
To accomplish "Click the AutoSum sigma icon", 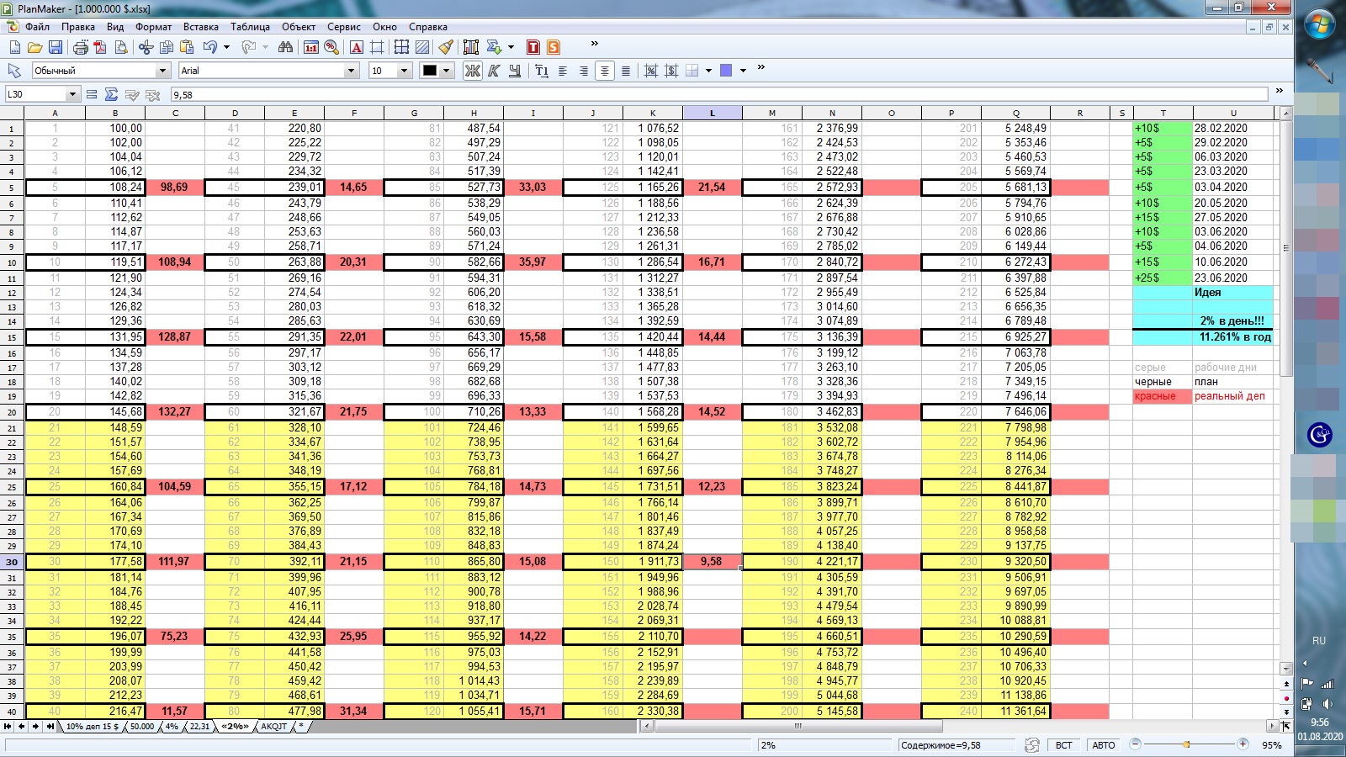I will [x=111, y=95].
